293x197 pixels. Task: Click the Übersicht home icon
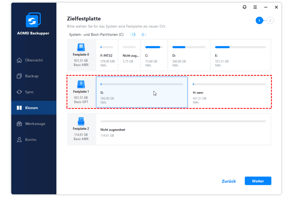19,60
